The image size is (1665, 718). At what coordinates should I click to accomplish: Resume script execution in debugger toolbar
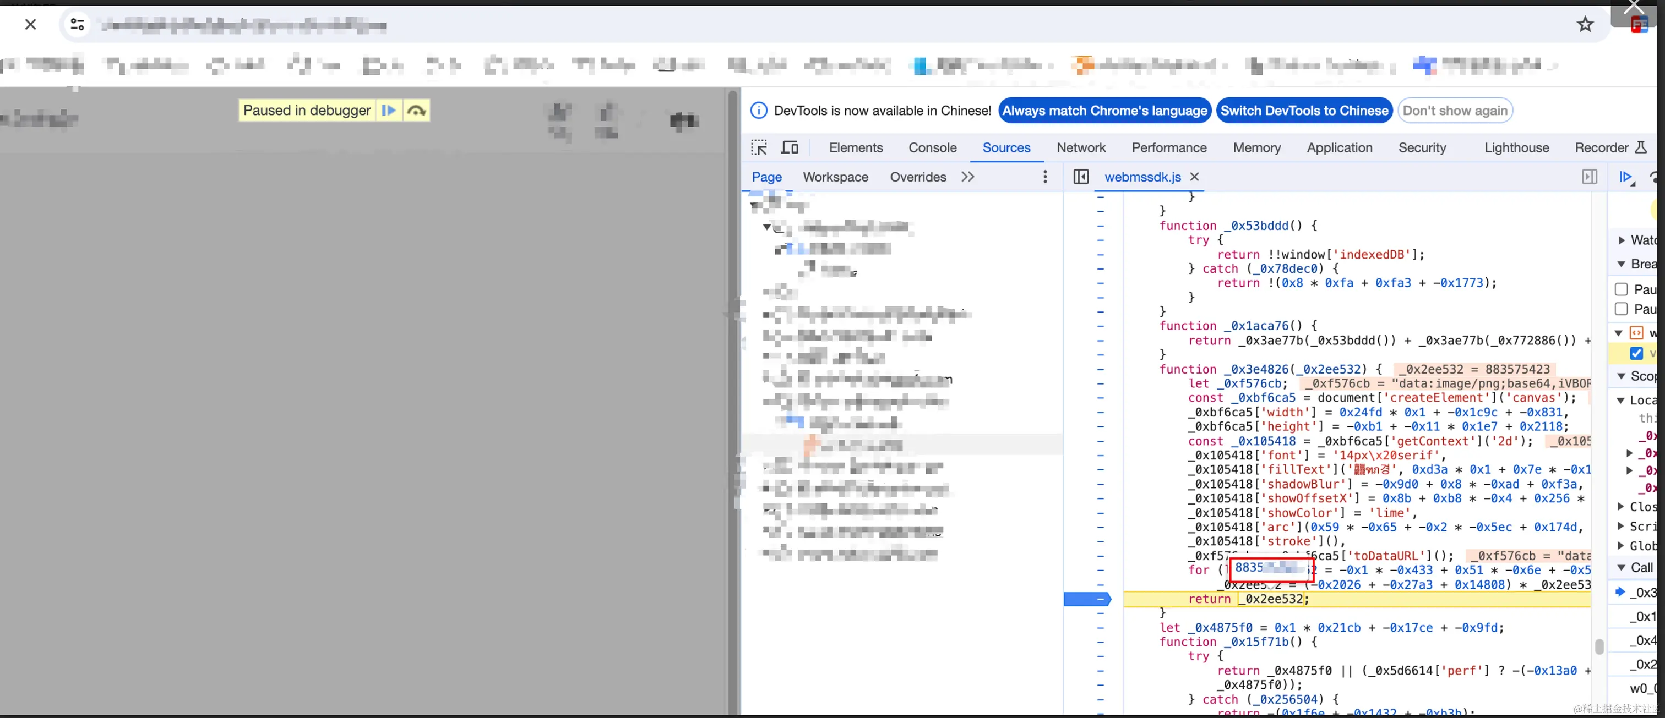[1626, 177]
